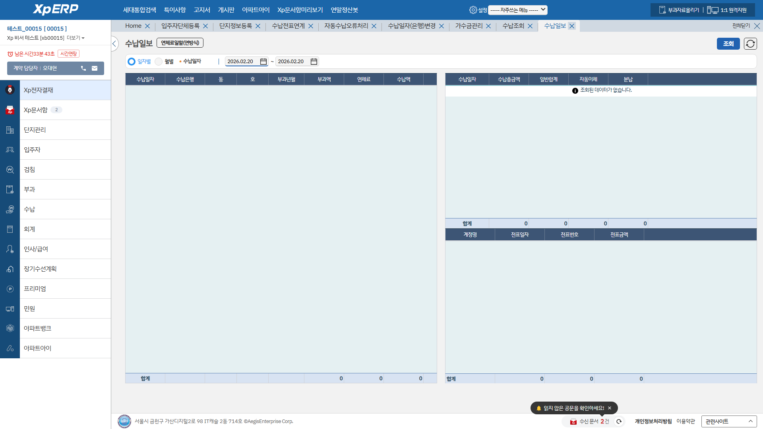
Task: Switch to the 수납조회 tab
Action: tap(513, 26)
